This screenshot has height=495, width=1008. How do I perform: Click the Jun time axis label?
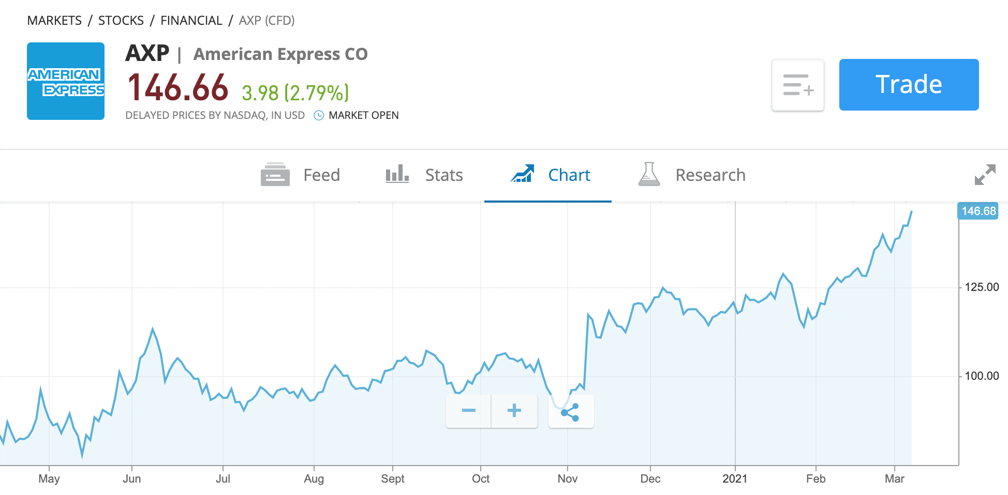(132, 479)
